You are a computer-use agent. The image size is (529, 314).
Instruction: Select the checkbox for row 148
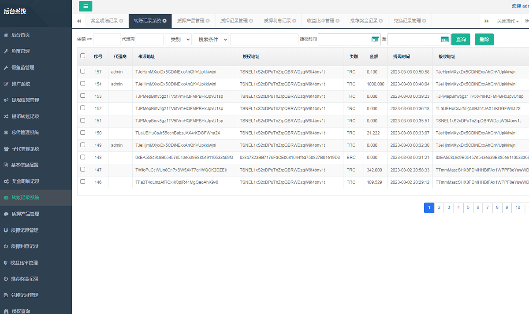(82, 157)
